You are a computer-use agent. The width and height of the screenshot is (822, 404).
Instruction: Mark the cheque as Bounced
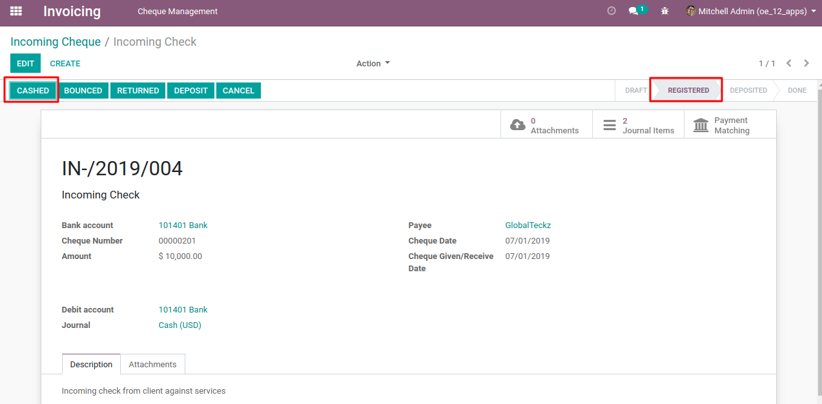[x=83, y=90]
